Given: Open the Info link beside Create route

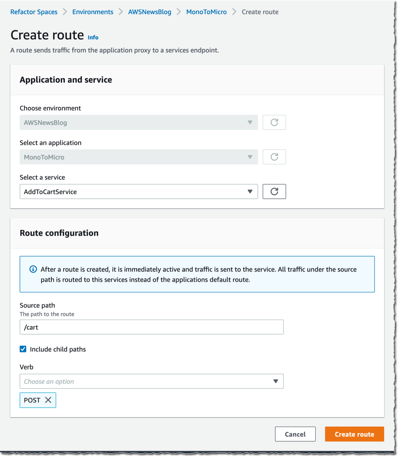Looking at the screenshot, I should pos(93,38).
